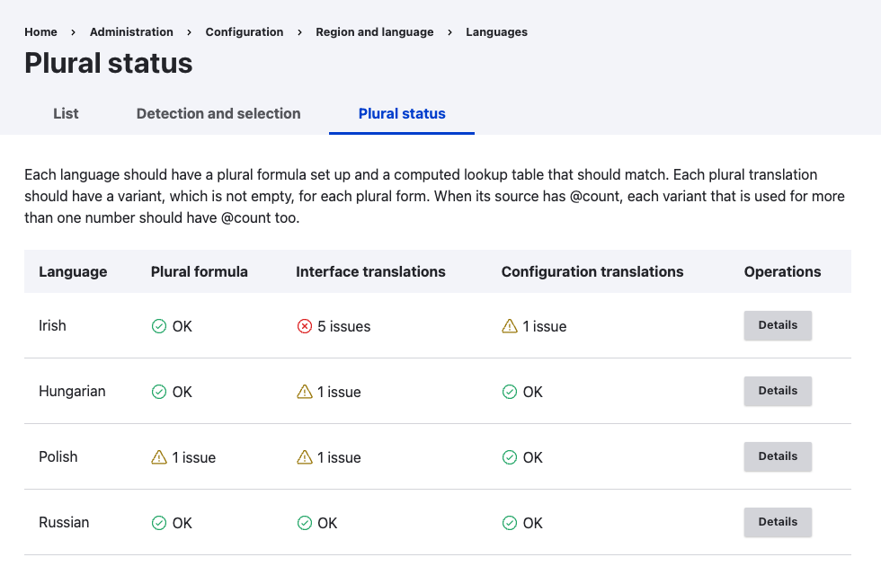Click the warning icon in Irish configuration translations
Screen dimensions: 881x575
[510, 326]
